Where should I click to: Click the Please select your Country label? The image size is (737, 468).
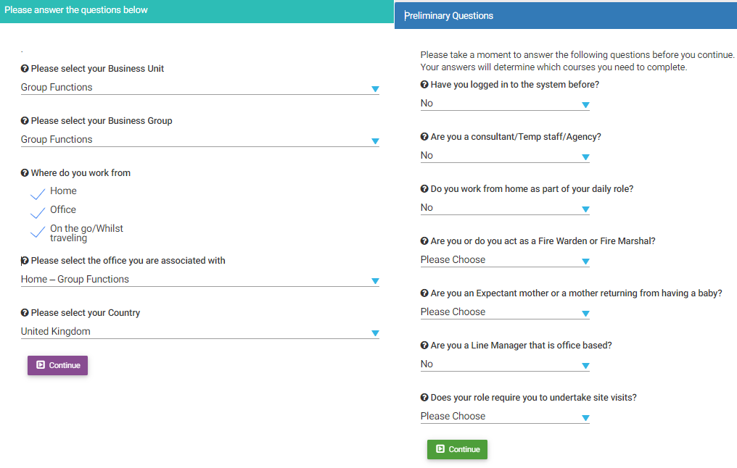pos(86,313)
